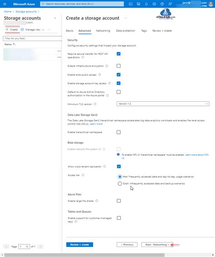Check Enable large file shares

point(118,201)
